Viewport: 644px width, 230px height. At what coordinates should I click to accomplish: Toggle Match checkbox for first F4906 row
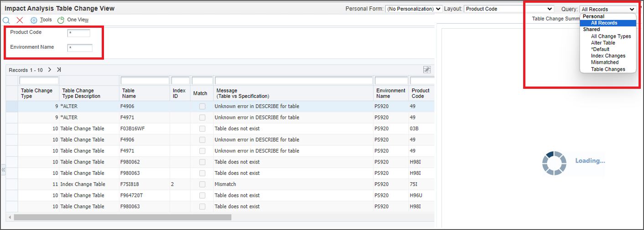pyautogui.click(x=202, y=106)
